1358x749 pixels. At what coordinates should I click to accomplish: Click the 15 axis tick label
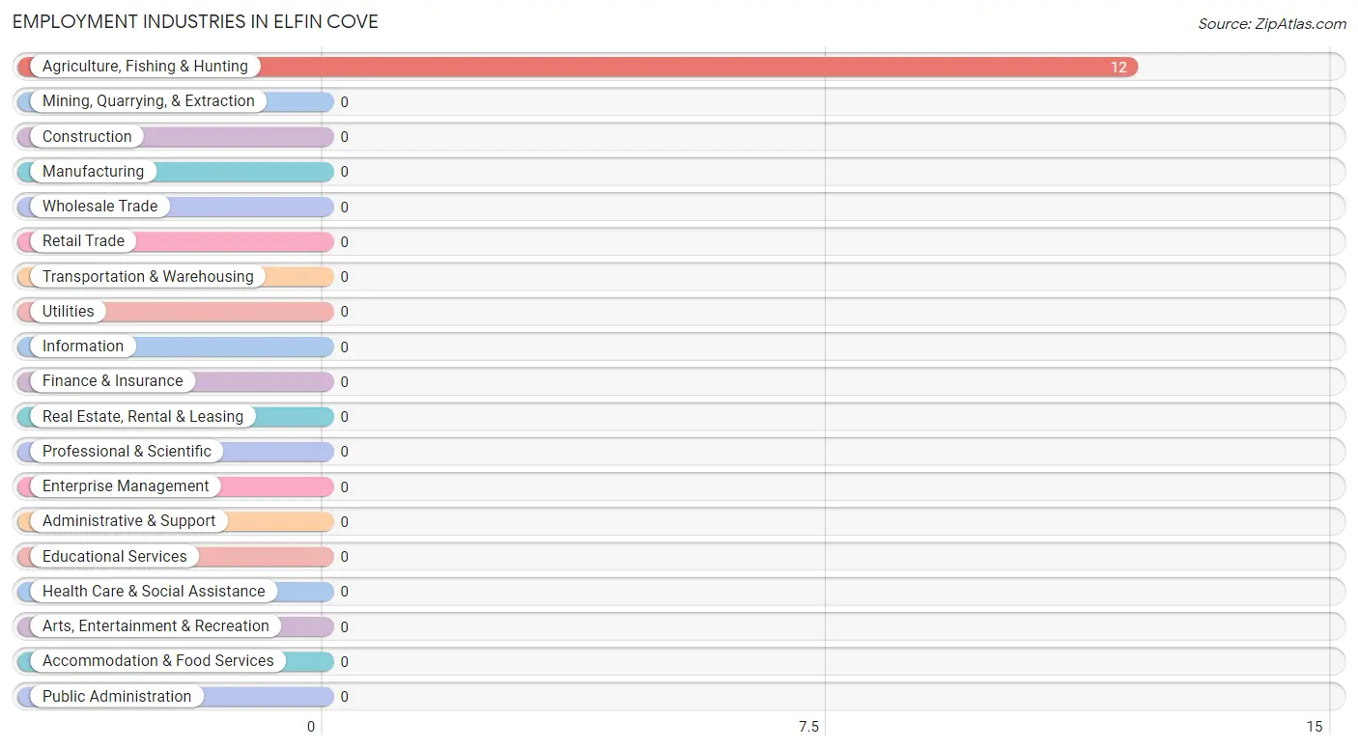[x=1314, y=727]
